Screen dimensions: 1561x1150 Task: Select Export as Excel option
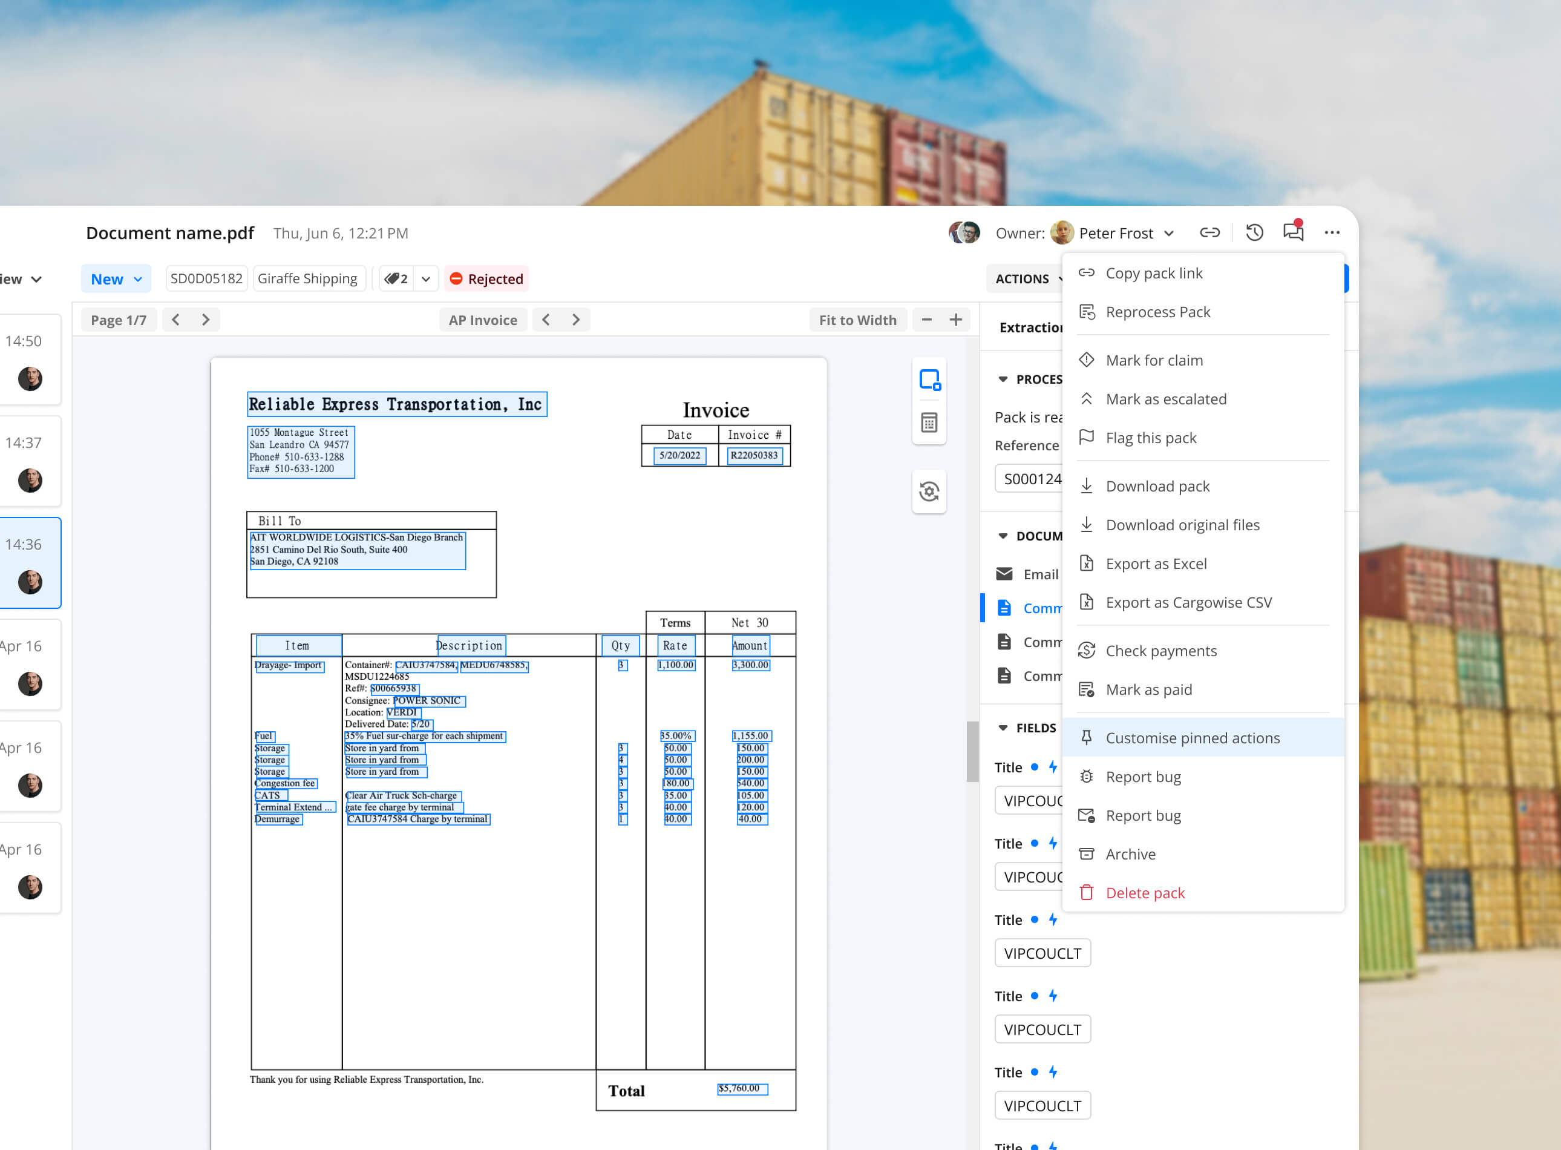1156,563
